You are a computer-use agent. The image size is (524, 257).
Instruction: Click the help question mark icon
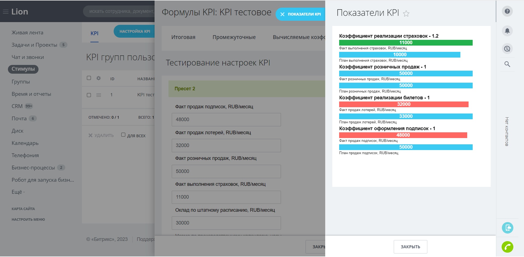507,11
